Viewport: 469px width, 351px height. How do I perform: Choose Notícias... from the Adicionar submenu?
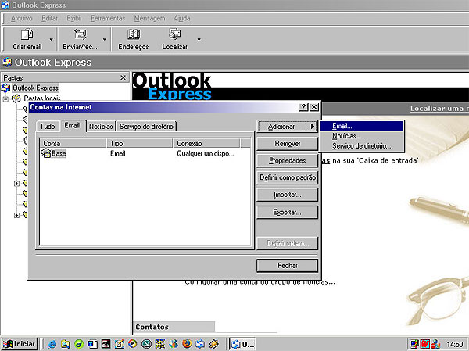click(x=346, y=135)
